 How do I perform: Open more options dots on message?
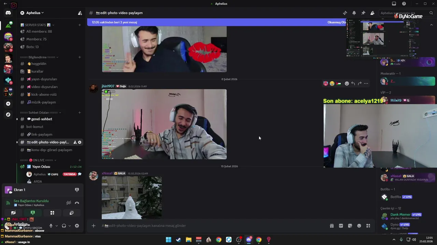[366, 83]
